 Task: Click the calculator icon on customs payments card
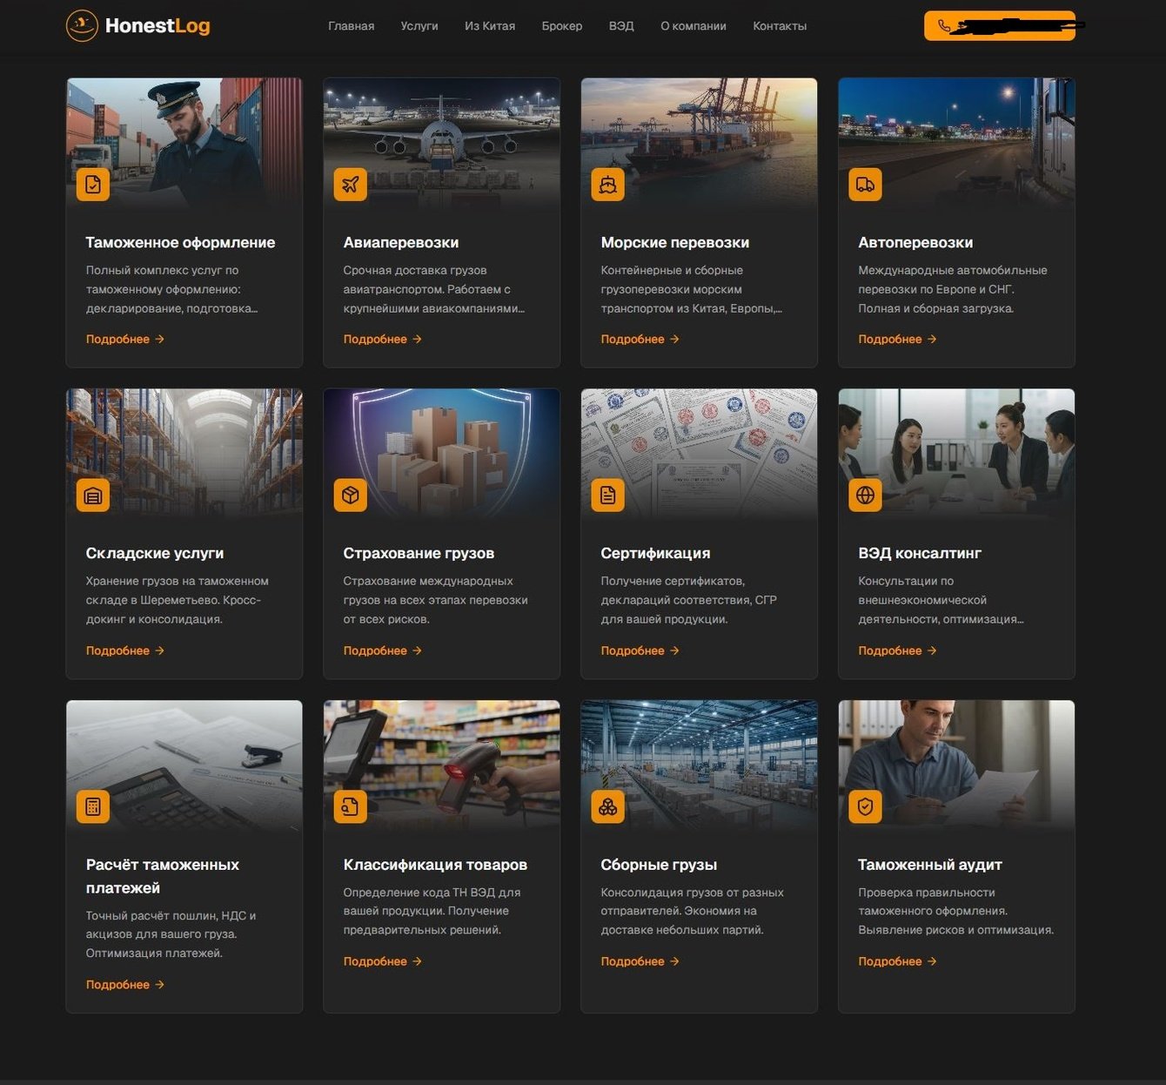93,806
